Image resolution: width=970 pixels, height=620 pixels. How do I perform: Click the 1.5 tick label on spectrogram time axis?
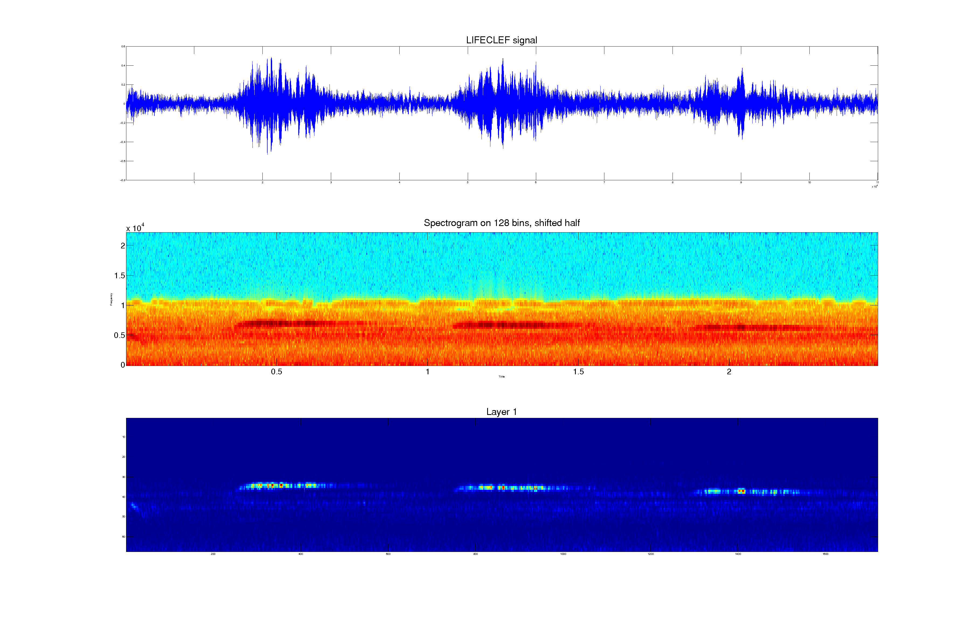(578, 372)
